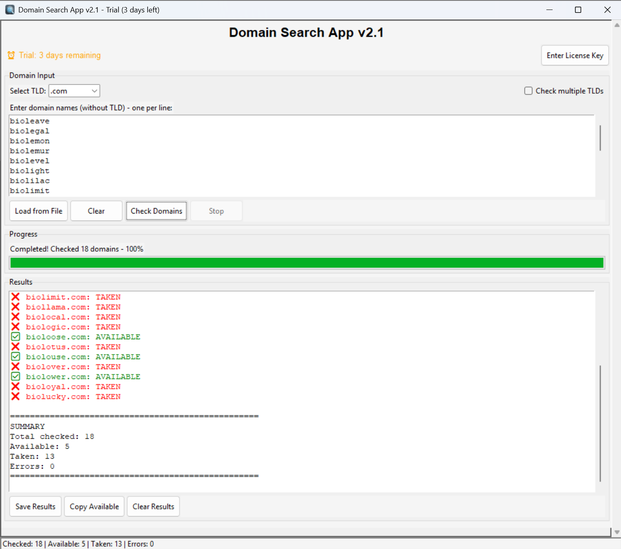This screenshot has width=621, height=549.
Task: Click the domain input scrollbar thumb
Action: pos(600,138)
